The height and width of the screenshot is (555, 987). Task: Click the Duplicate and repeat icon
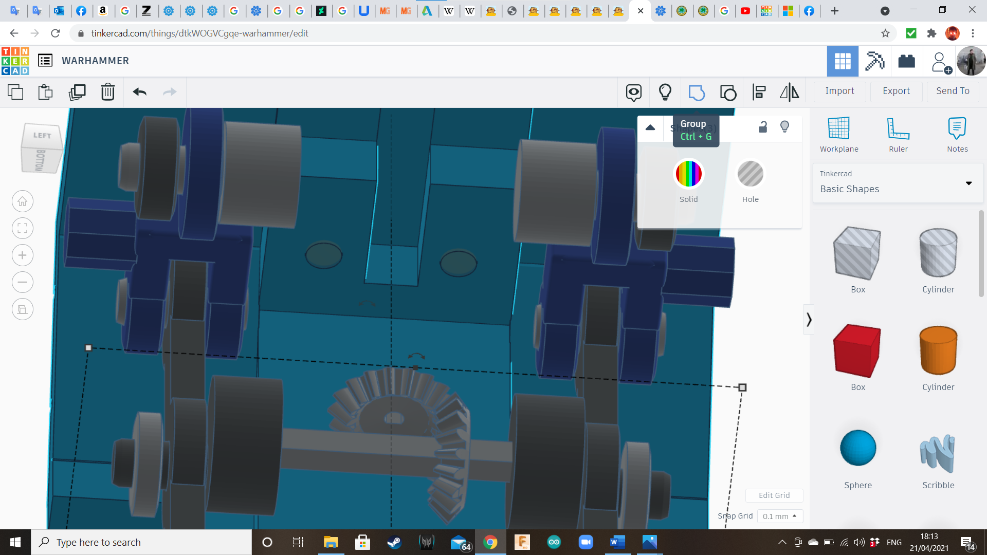(77, 92)
